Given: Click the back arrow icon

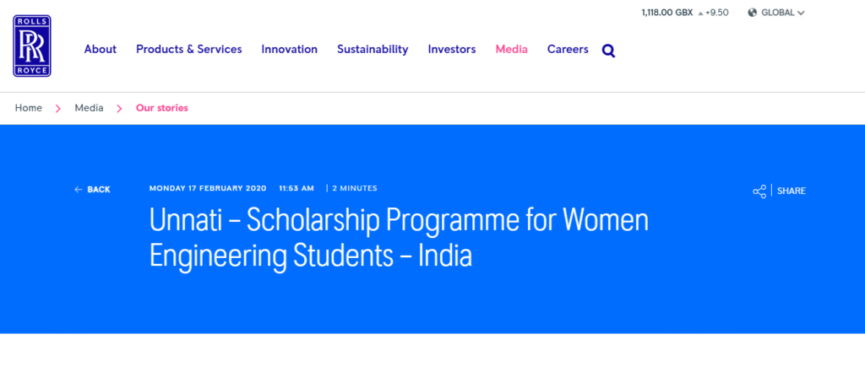Looking at the screenshot, I should tap(79, 190).
